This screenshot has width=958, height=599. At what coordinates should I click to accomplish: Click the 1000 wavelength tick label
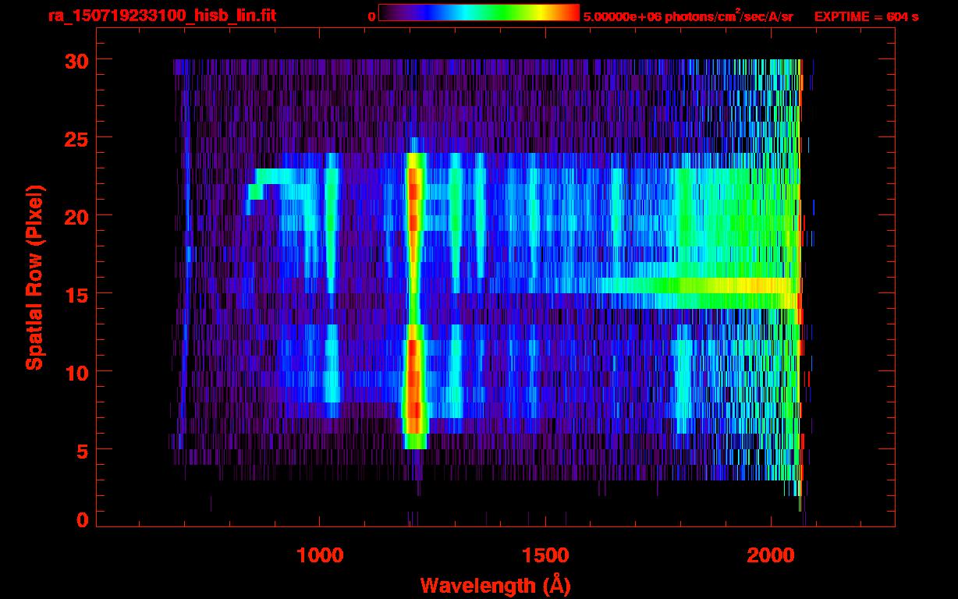coord(320,555)
